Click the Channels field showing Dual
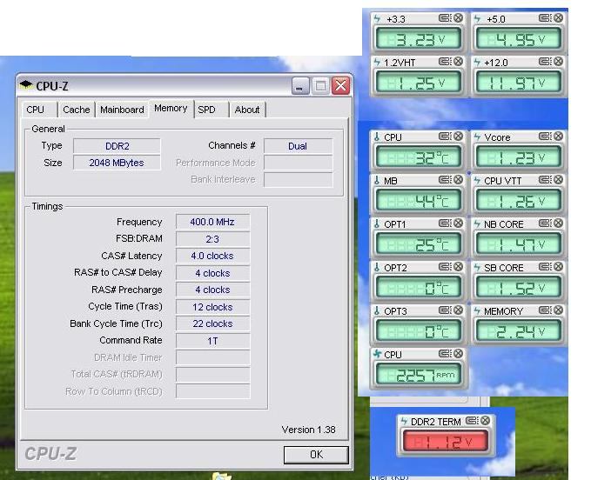The width and height of the screenshot is (591, 480). [x=299, y=146]
